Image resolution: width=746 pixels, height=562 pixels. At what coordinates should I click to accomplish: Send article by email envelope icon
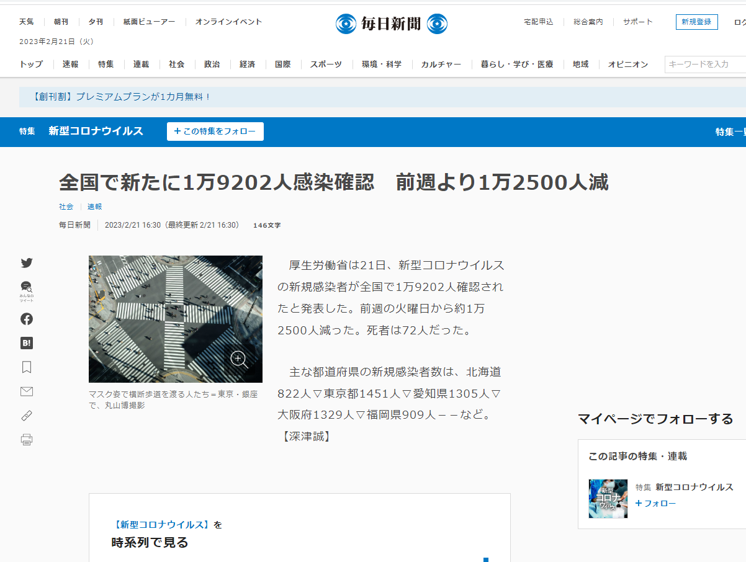(27, 391)
